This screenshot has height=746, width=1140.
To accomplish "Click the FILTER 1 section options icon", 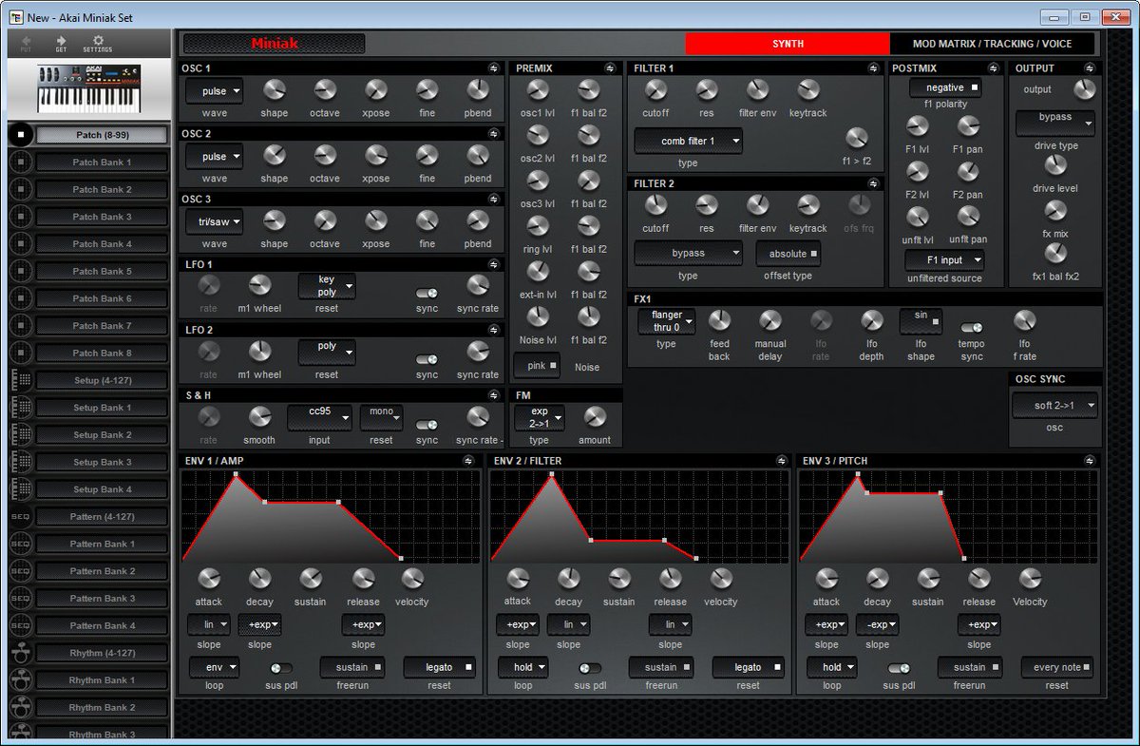I will (x=874, y=68).
